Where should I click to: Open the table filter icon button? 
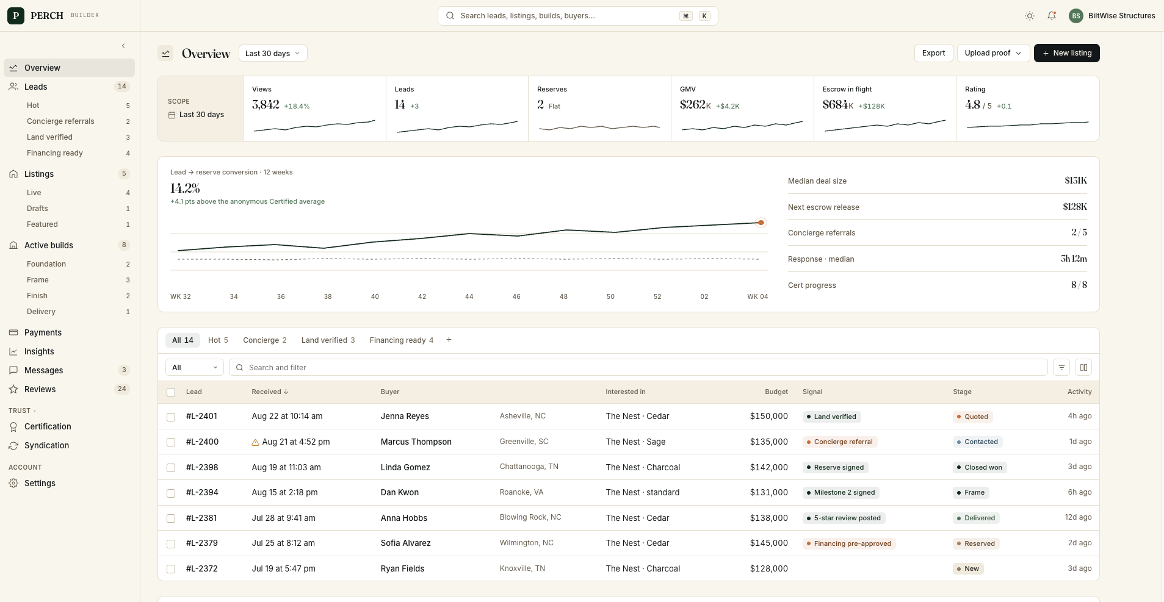point(1061,367)
